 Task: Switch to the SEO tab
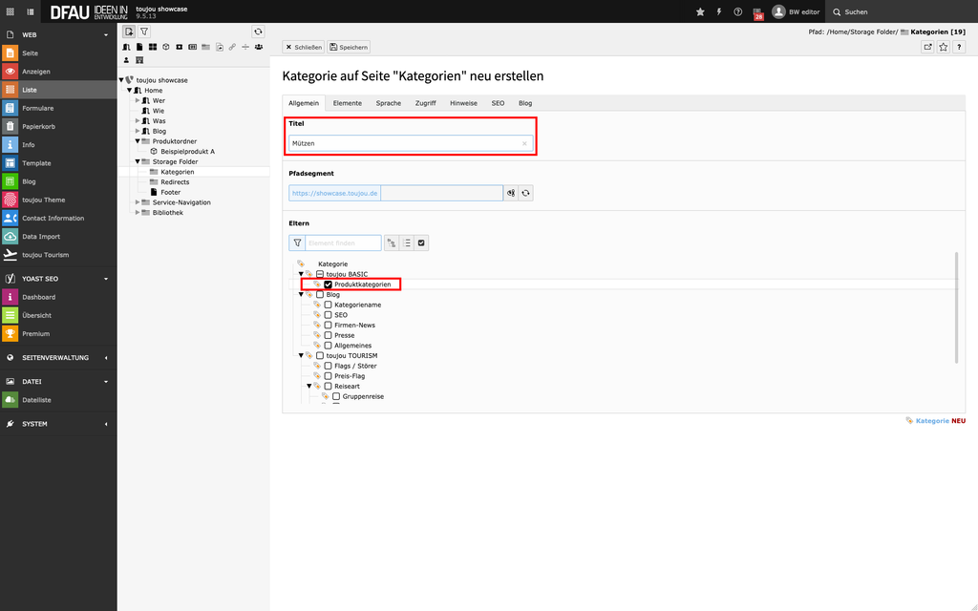498,103
